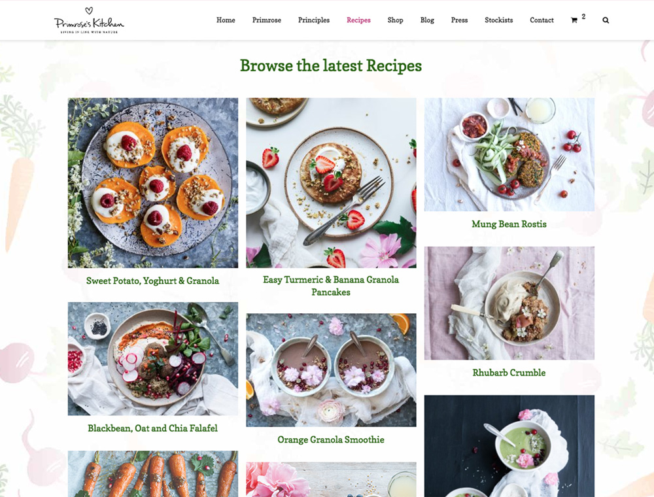Viewport: 654px width, 497px height.
Task: Open the Home menu item
Action: pos(226,20)
